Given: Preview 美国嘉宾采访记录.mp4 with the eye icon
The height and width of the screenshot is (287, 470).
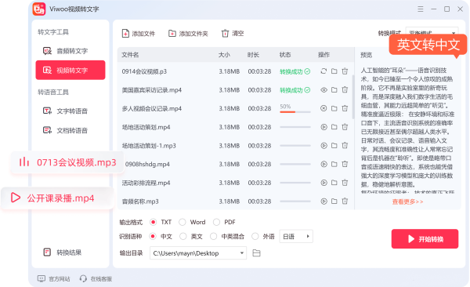Looking at the screenshot, I should click(x=324, y=89).
